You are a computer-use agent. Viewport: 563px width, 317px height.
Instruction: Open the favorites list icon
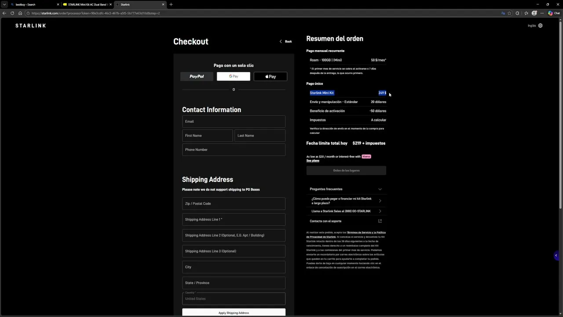(526, 13)
